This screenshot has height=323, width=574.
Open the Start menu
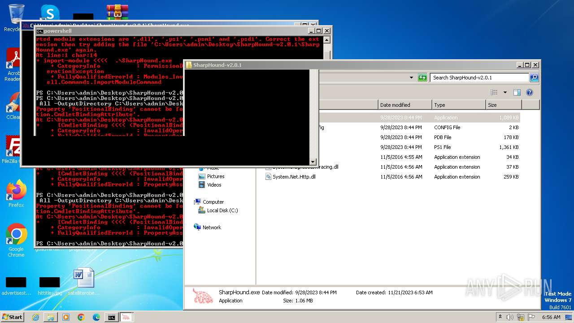point(12,317)
